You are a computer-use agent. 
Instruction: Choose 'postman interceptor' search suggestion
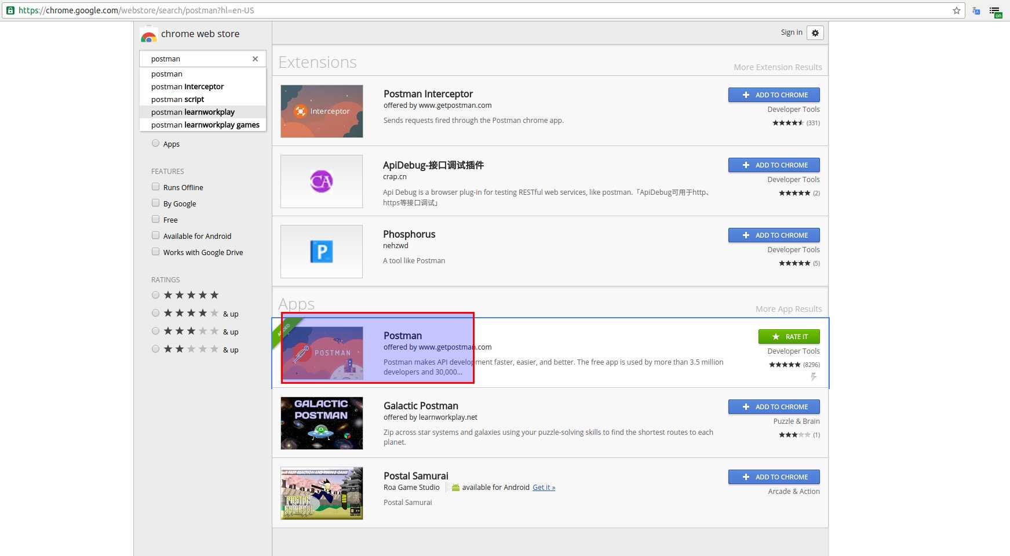pyautogui.click(x=203, y=86)
